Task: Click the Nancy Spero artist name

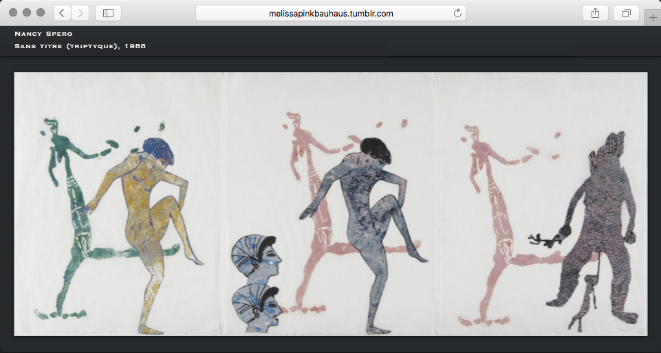Action: click(x=43, y=33)
